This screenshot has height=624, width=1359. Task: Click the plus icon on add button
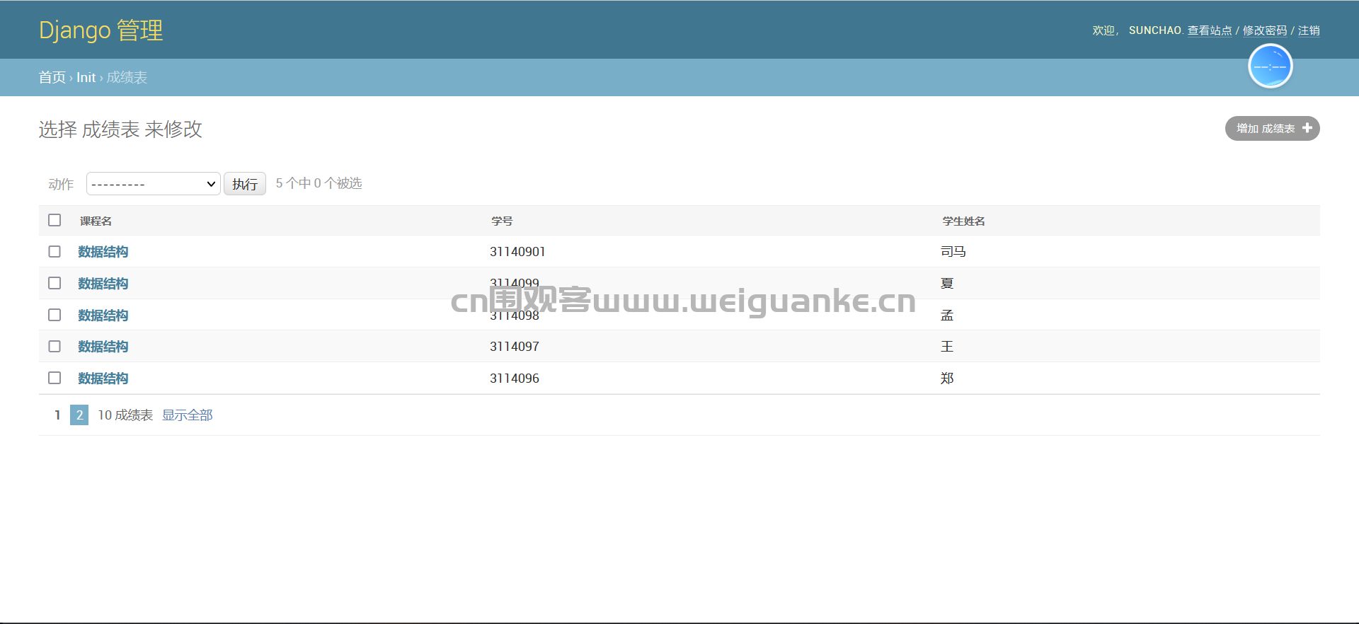pos(1307,128)
